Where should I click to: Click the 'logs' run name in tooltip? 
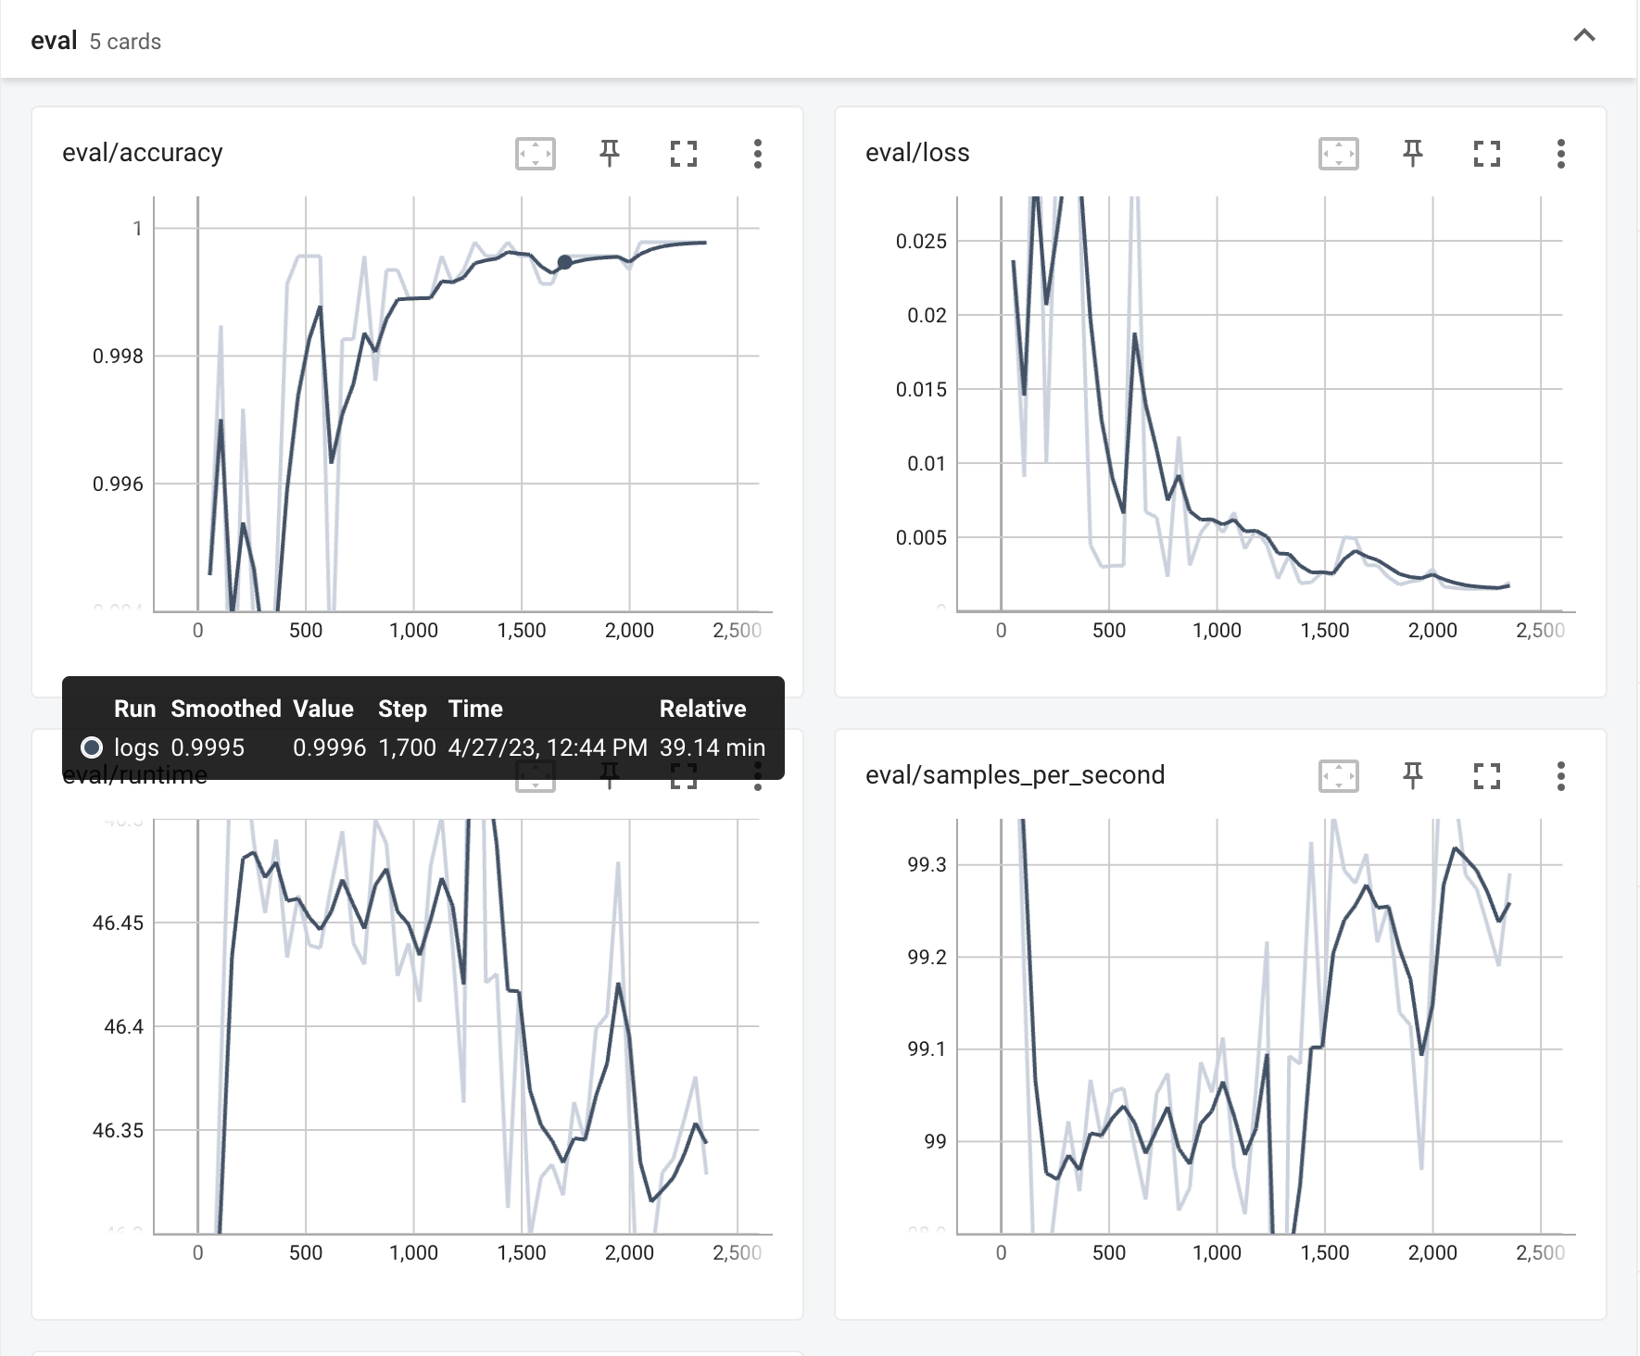point(136,747)
